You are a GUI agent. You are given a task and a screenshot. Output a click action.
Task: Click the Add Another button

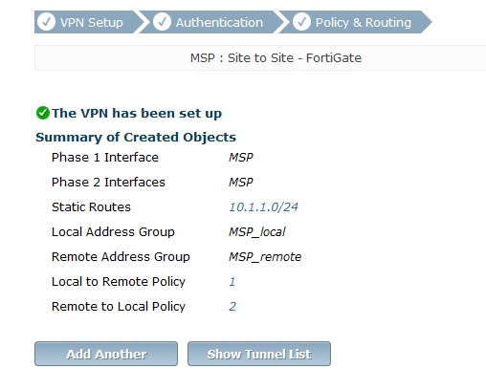106,354
